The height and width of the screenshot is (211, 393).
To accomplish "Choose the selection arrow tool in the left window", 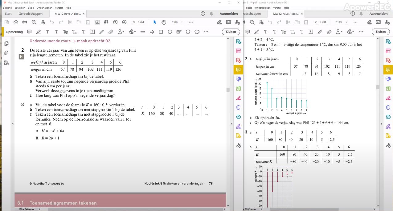I will (155, 22).
